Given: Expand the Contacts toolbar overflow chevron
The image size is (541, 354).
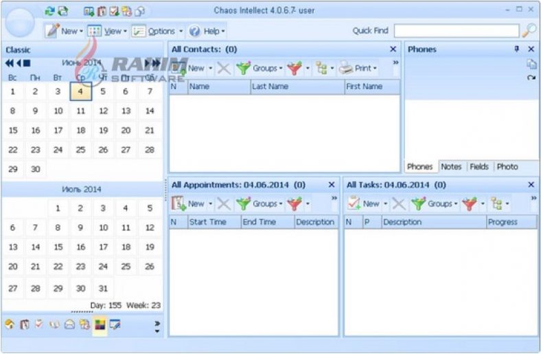Looking at the screenshot, I should point(395,62).
